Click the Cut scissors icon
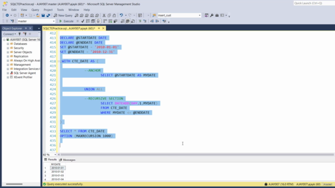The image size is (335, 188). click(104, 15)
